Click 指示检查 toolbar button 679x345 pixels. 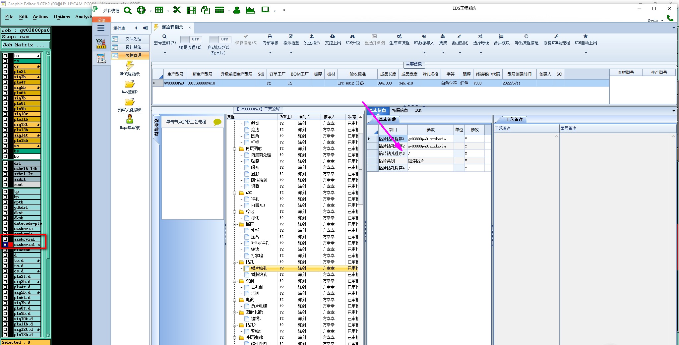pyautogui.click(x=291, y=39)
